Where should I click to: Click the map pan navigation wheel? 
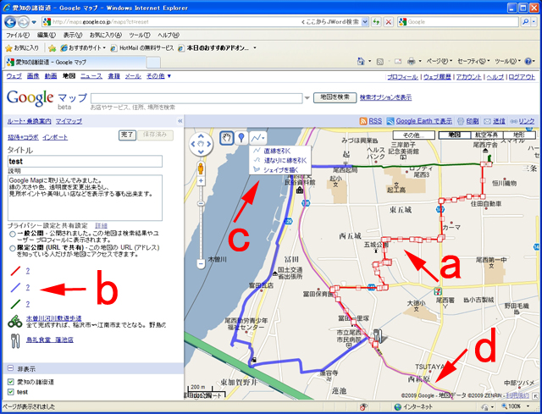coord(201,144)
